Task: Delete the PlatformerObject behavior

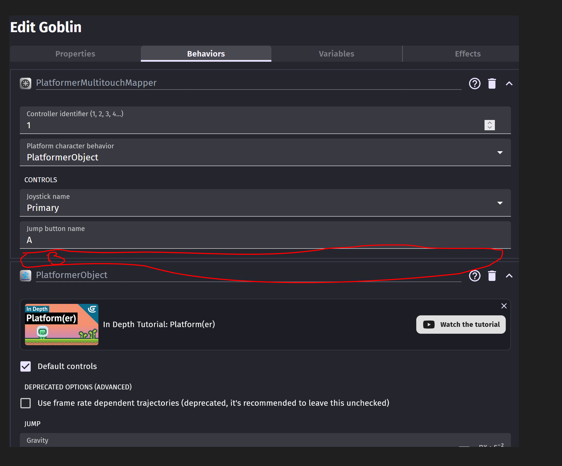Action: pos(492,276)
